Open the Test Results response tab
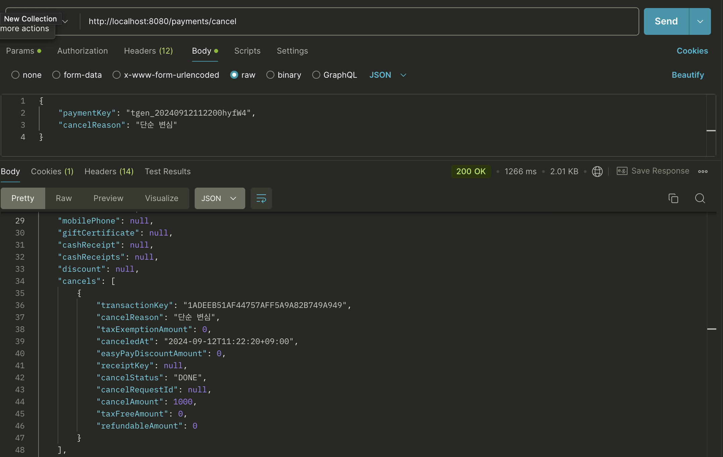This screenshot has height=457, width=723. [168, 172]
